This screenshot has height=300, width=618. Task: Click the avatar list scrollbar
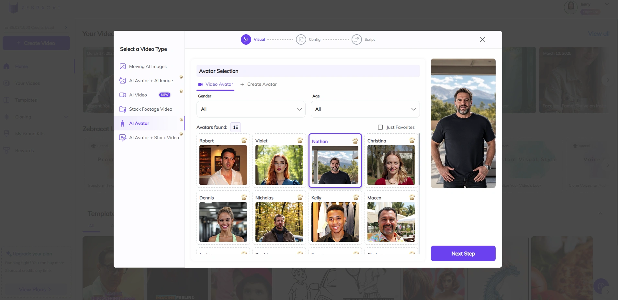419,159
